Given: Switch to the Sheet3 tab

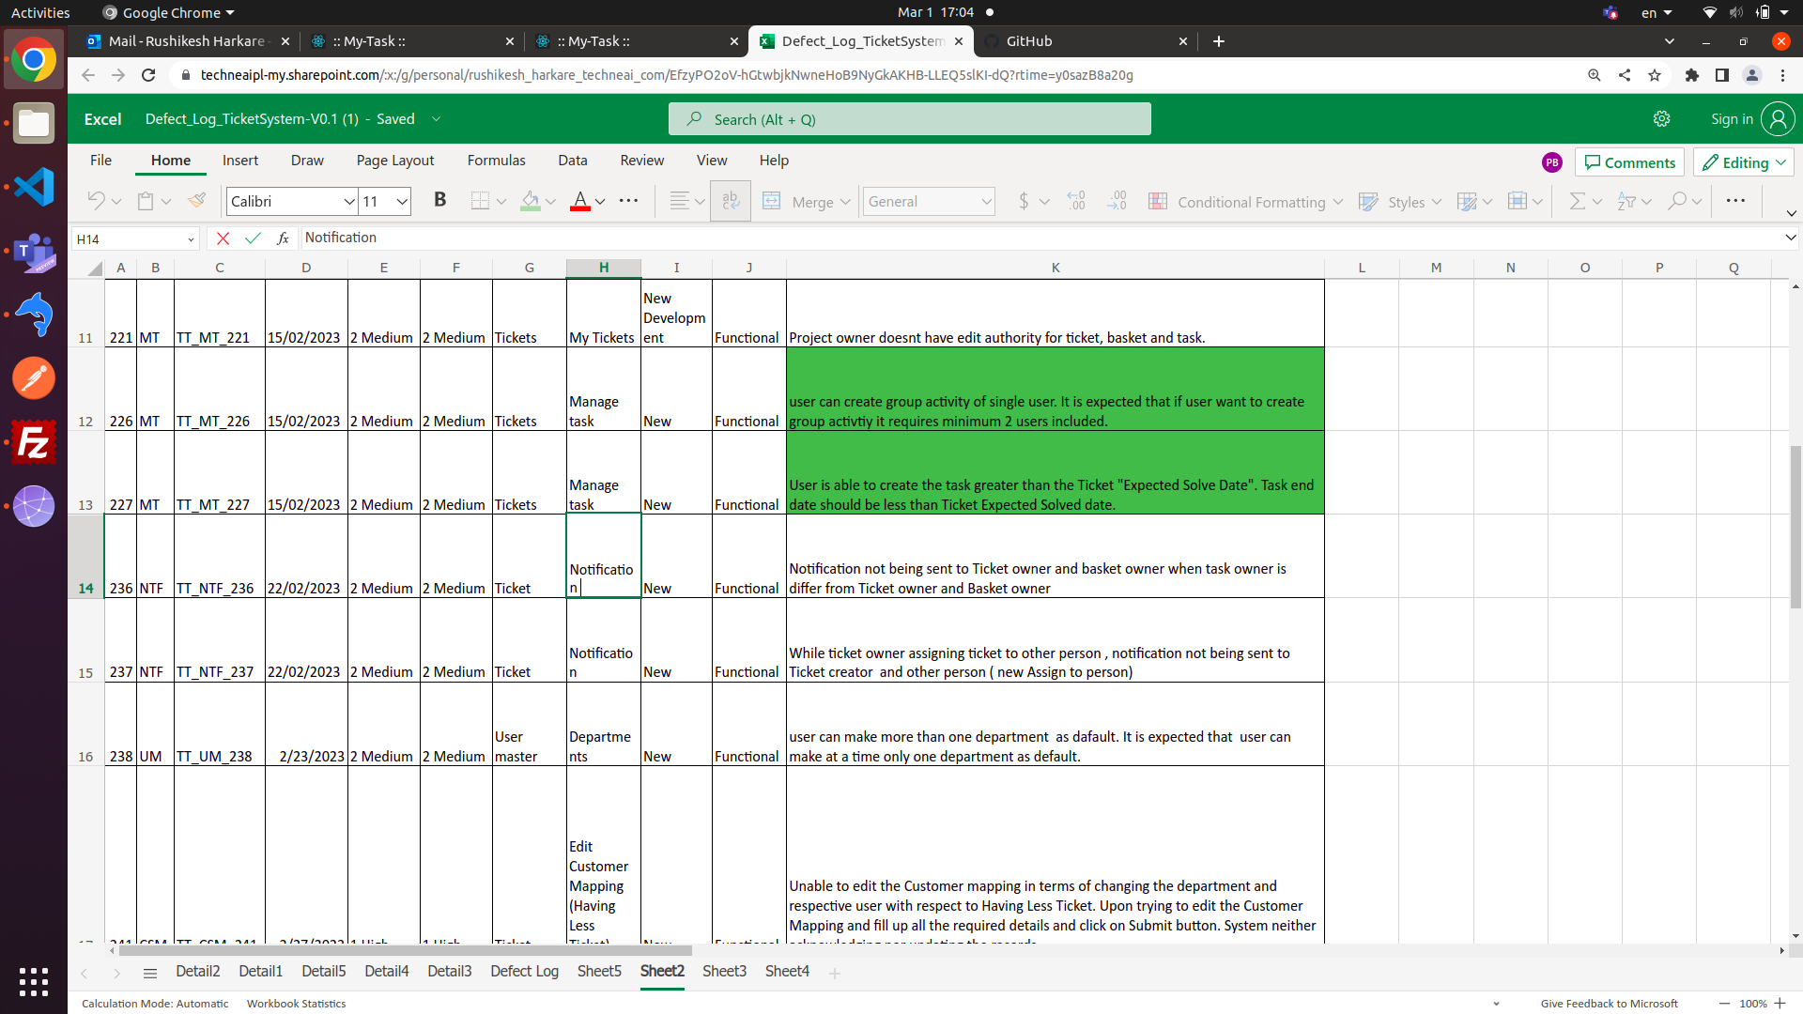Looking at the screenshot, I should [x=724, y=972].
